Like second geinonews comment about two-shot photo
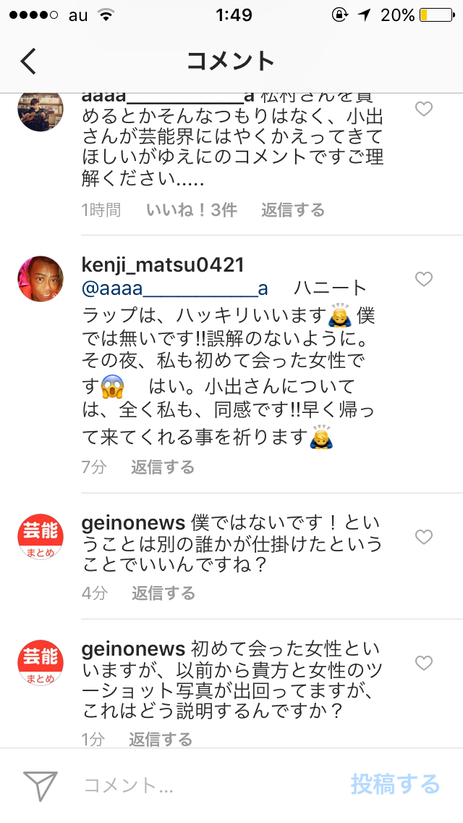 pos(424,663)
